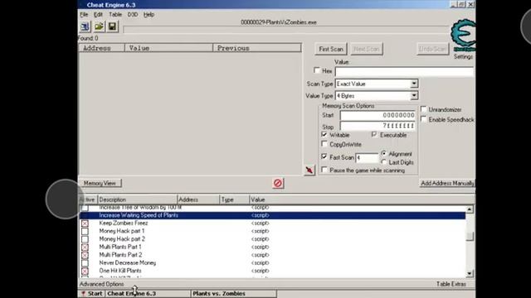Select the Keep Zombies Freez description text
531x298 pixels.
(x=124, y=223)
